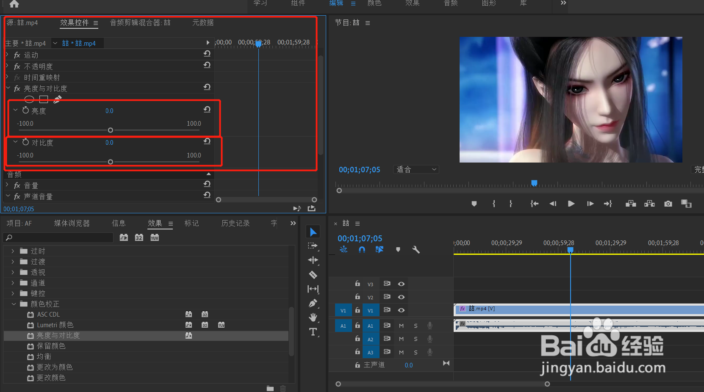Solo audio track A2

click(x=416, y=340)
